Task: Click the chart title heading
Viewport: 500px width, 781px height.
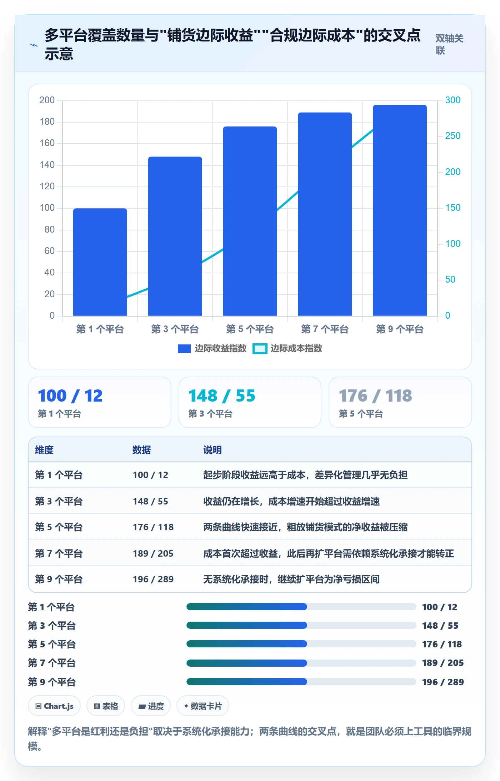Action: point(232,44)
